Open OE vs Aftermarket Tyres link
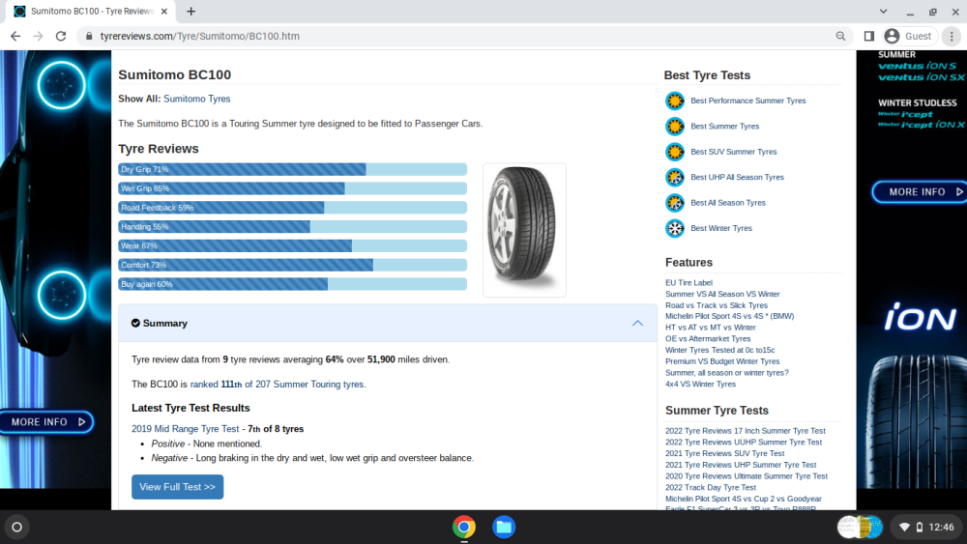Image resolution: width=967 pixels, height=544 pixels. coord(708,339)
